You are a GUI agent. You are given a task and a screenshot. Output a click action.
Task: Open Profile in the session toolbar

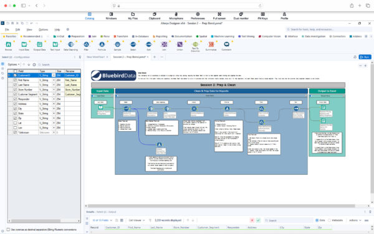pyautogui.click(x=284, y=16)
